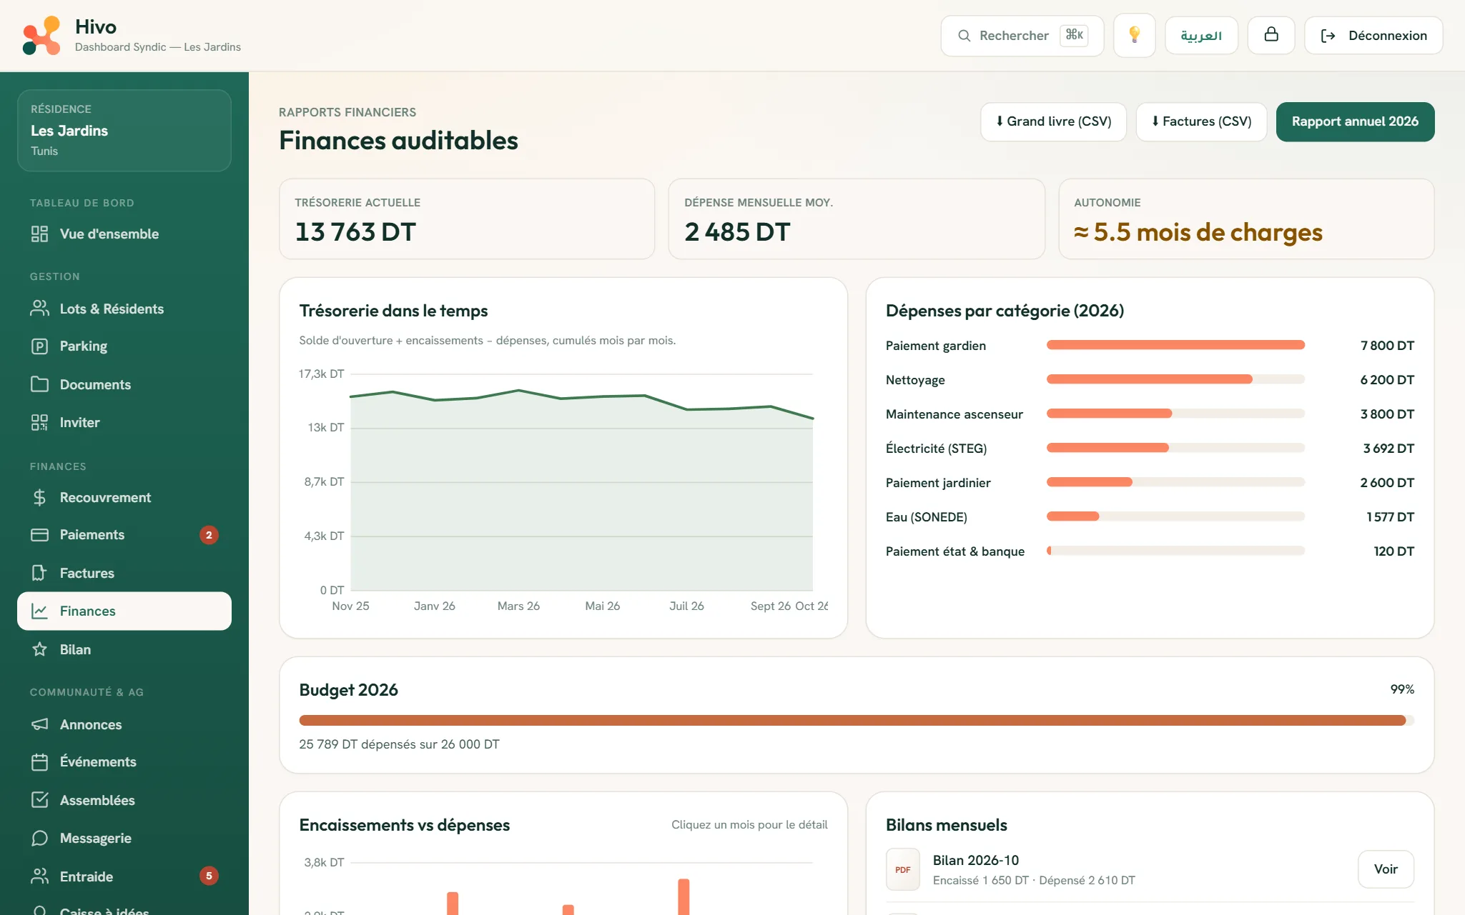Go to Entraide in the sidebar

(x=124, y=876)
